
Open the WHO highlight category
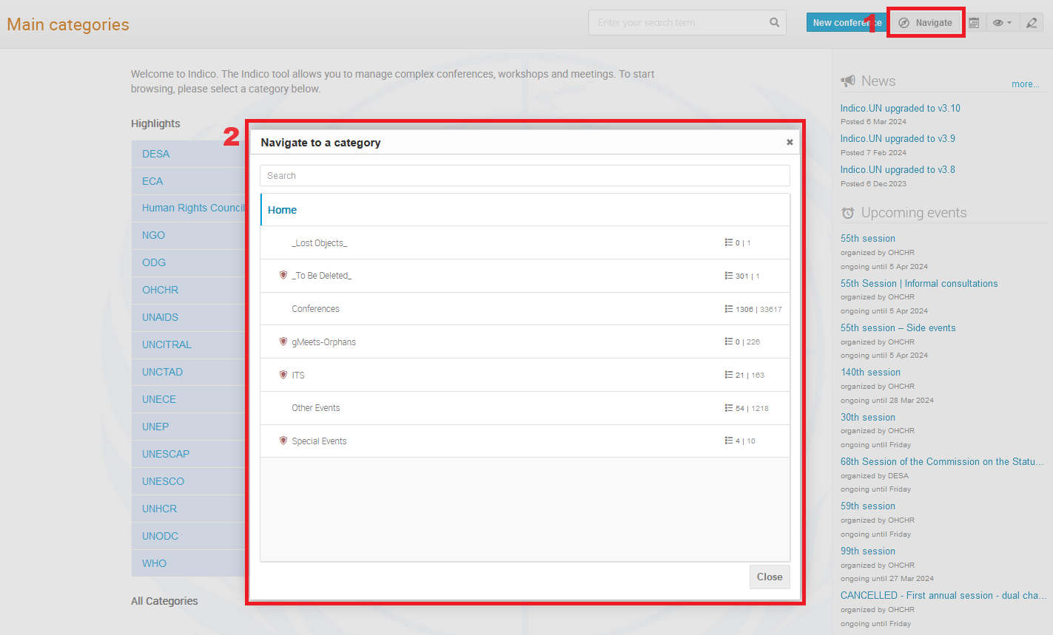[154, 563]
